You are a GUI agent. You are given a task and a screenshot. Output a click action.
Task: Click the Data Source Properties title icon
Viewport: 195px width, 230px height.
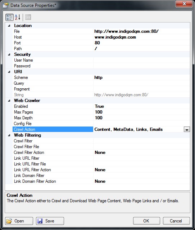6,5
